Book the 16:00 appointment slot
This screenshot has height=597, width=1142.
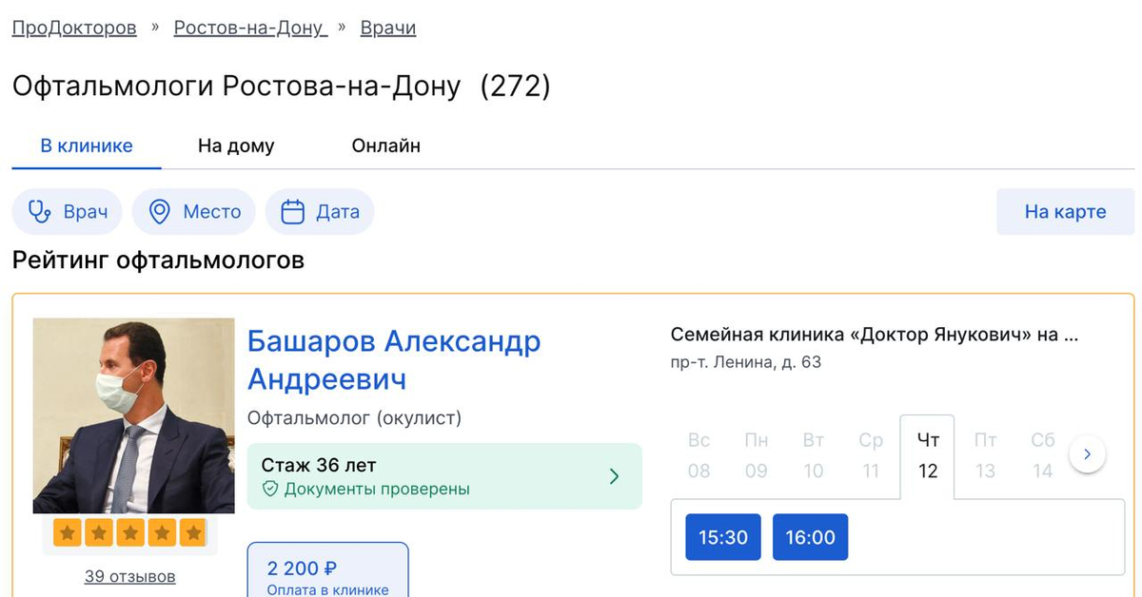810,537
